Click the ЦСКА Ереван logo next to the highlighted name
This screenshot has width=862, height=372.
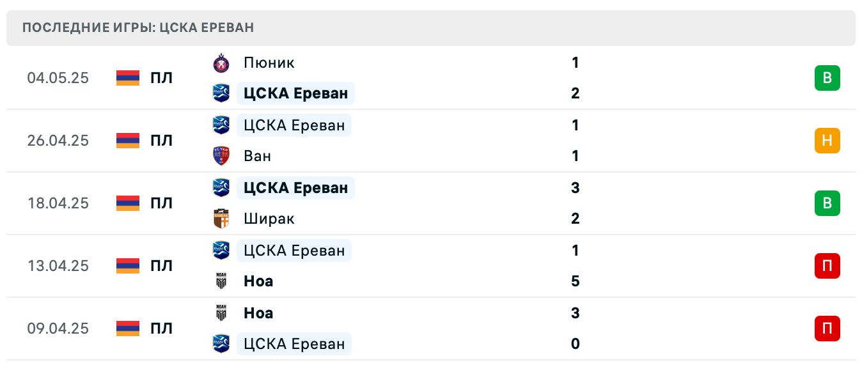point(221,93)
